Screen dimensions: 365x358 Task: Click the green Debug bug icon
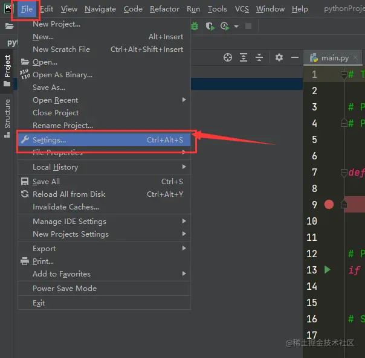(x=195, y=26)
